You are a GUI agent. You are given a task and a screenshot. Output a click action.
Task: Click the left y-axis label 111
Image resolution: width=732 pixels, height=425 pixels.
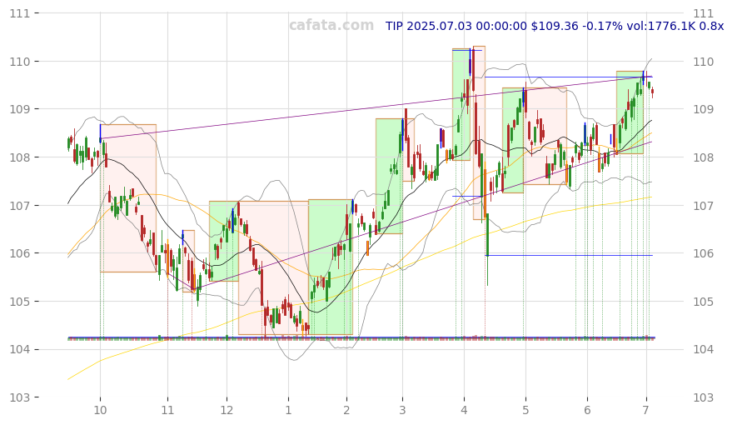pyautogui.click(x=20, y=13)
